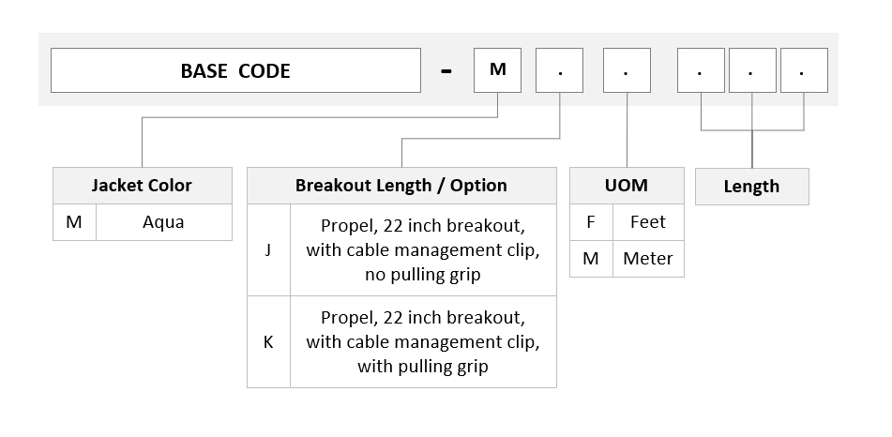Choose the Feet unit cell
Viewport: 892px width, 437px height.
click(648, 222)
